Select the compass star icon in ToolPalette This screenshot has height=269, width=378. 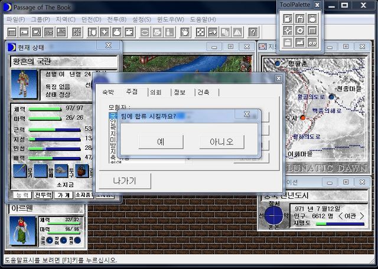click(x=288, y=31)
